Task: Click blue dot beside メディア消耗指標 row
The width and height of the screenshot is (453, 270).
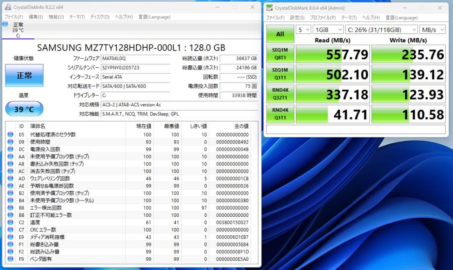Action: point(9,237)
